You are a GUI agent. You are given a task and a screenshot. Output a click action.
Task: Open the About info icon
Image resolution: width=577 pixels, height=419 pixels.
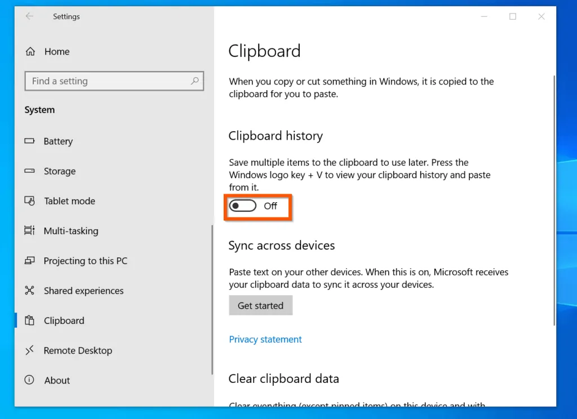30,380
